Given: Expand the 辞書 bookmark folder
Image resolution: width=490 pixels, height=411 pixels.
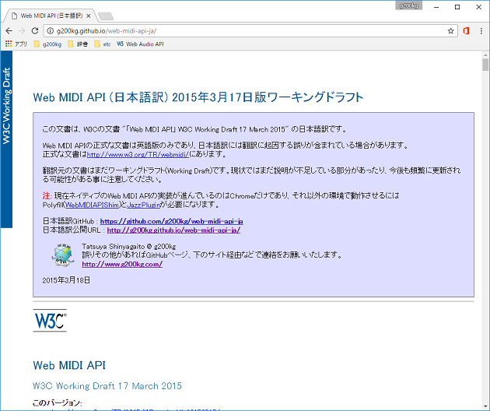Looking at the screenshot, I should tap(79, 44).
